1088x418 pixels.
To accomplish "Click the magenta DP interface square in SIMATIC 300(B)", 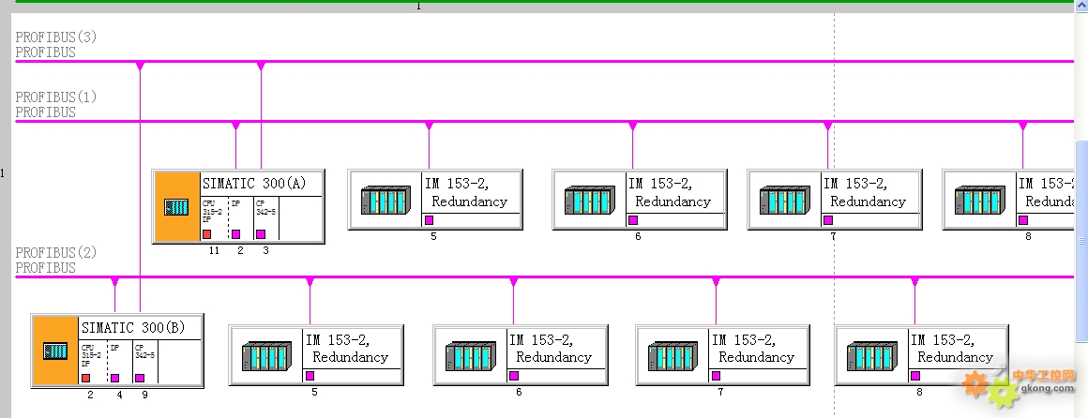I will click(115, 378).
